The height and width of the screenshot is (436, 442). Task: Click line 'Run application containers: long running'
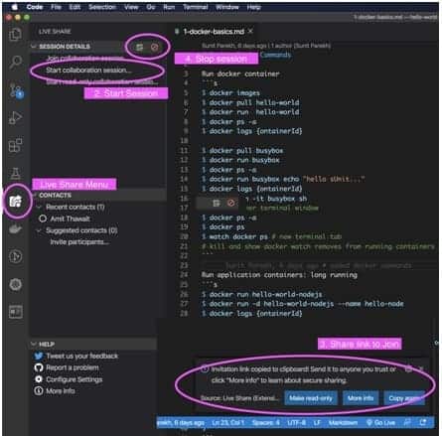click(279, 275)
